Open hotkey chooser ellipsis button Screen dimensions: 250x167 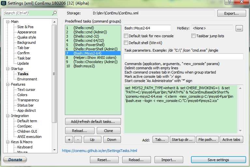pos(239,28)
